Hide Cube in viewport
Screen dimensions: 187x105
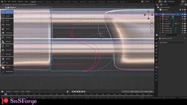coord(182,19)
